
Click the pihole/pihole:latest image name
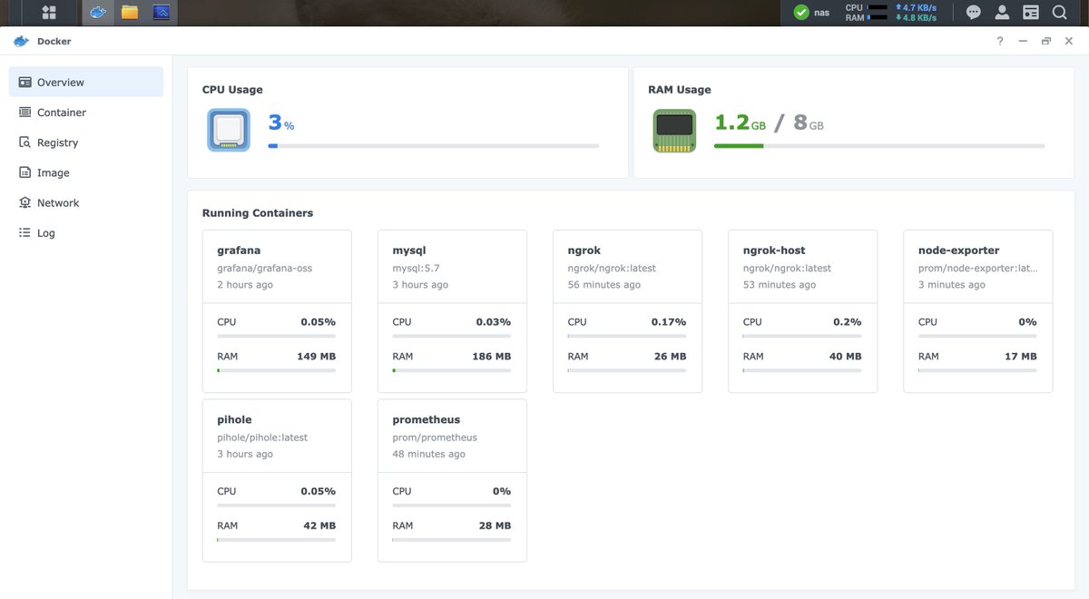pyautogui.click(x=262, y=437)
